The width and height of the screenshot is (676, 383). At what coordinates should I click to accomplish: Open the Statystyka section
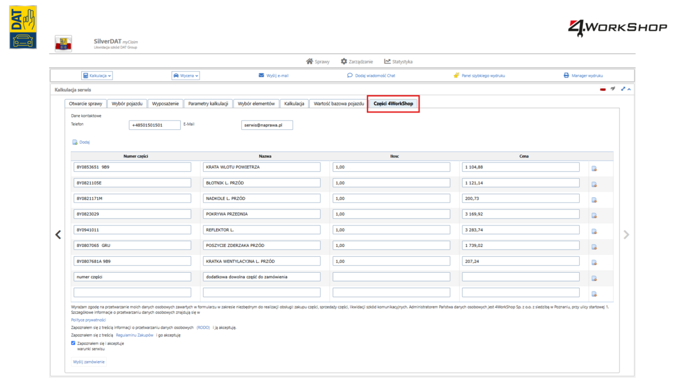tap(398, 62)
